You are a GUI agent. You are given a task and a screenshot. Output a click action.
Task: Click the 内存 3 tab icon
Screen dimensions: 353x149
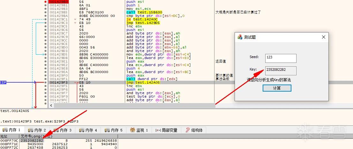(56, 130)
